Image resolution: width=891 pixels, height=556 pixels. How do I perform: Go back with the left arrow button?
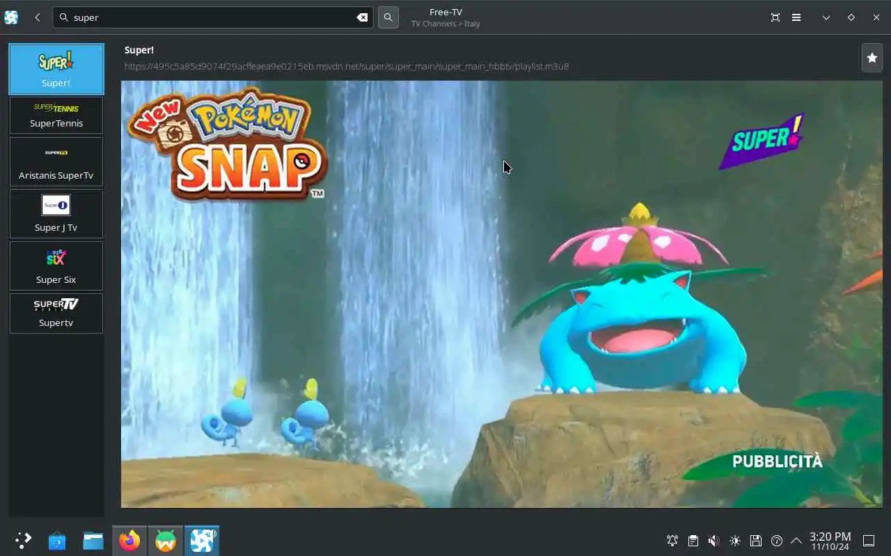[x=37, y=17]
